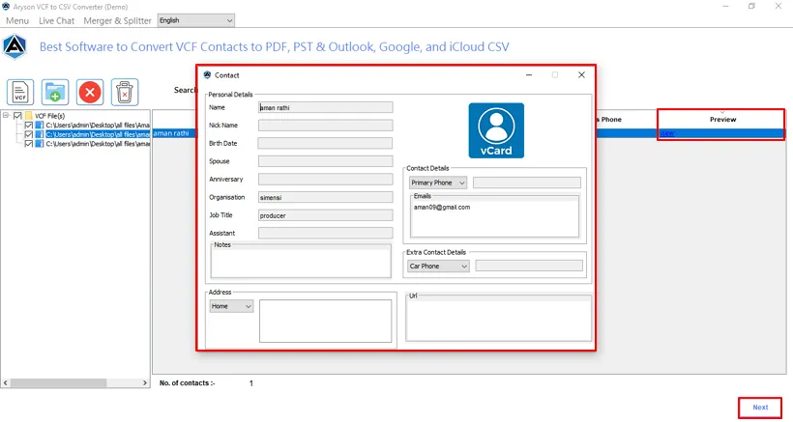Click the Add folder icon
The width and height of the screenshot is (793, 422).
pos(55,92)
